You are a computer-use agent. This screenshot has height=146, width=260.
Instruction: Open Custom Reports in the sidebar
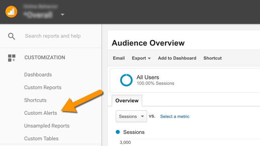pos(43,88)
